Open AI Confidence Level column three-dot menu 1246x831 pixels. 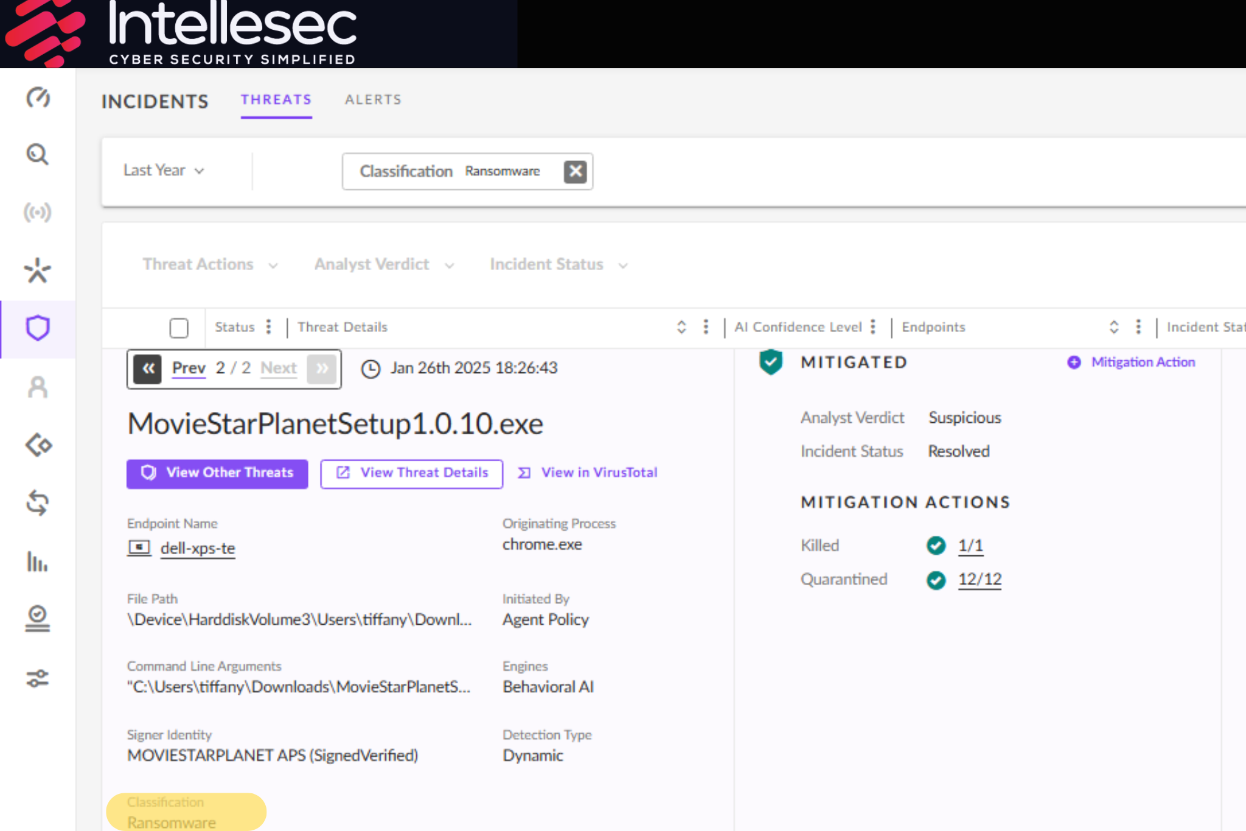873,327
